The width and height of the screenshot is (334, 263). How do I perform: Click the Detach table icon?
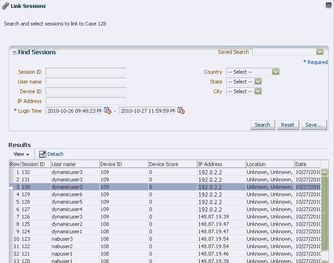[x=42, y=154]
